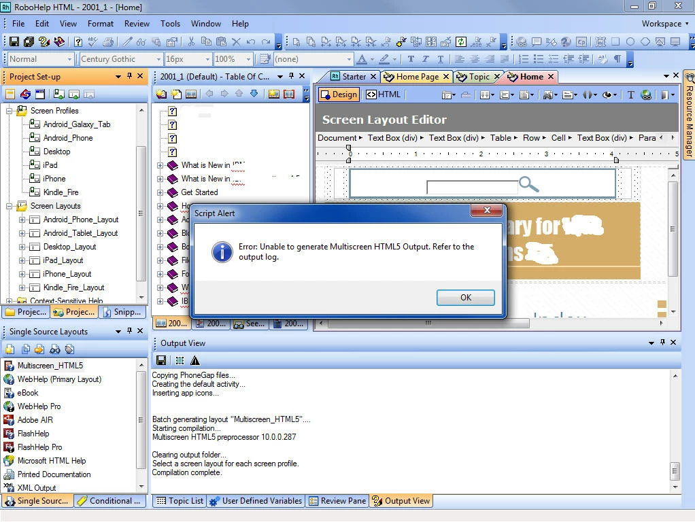The height and width of the screenshot is (522, 695).
Task: Click the help question-mark page icon
Action: 78,41
